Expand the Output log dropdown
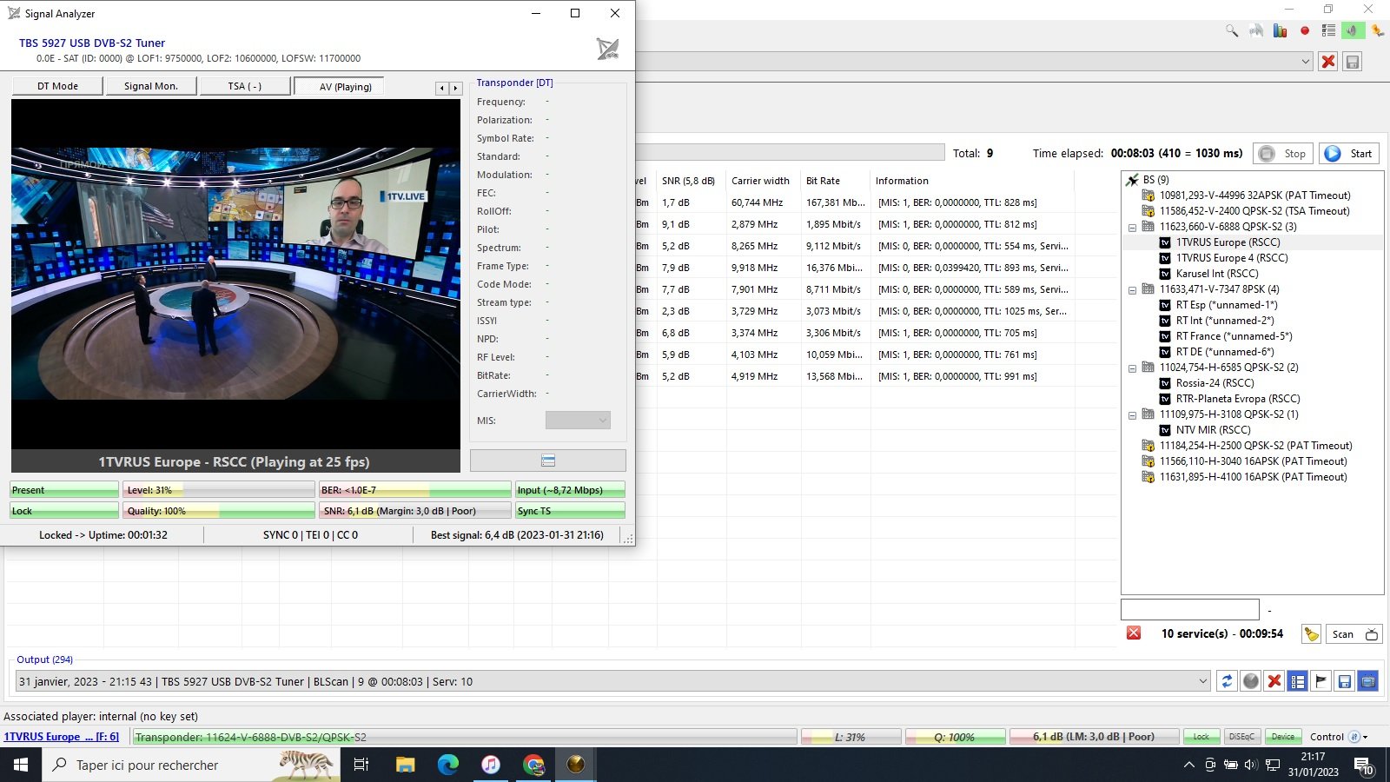The image size is (1390, 782). [x=1203, y=682]
